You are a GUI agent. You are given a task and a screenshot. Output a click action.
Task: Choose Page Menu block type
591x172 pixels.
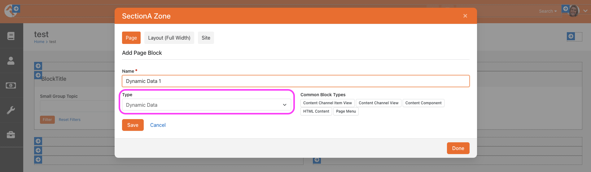pyautogui.click(x=346, y=111)
